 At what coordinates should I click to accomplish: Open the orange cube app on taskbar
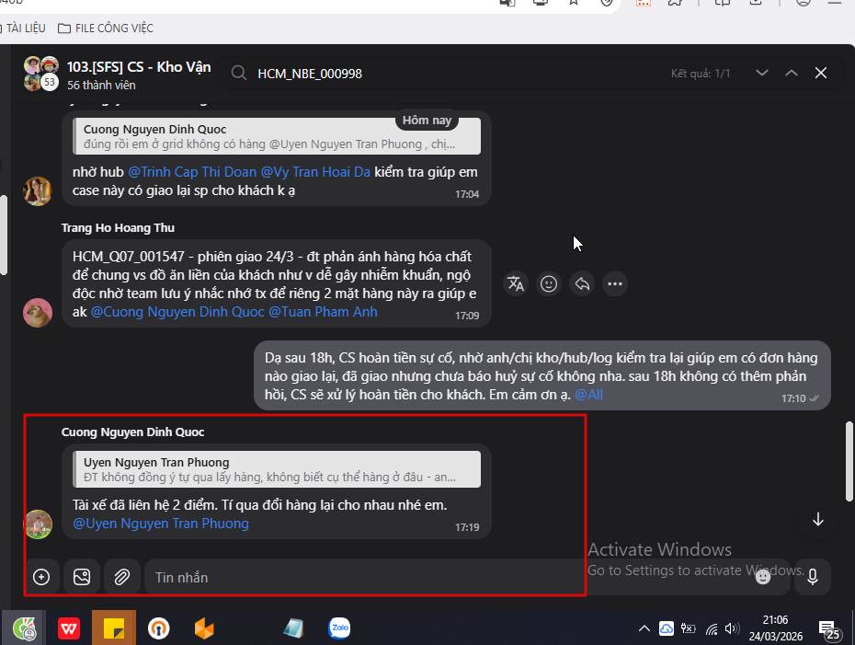[x=204, y=628]
